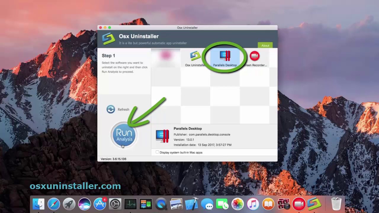Open Photos from the dock
Screen dimensions: 379x213
237,204
